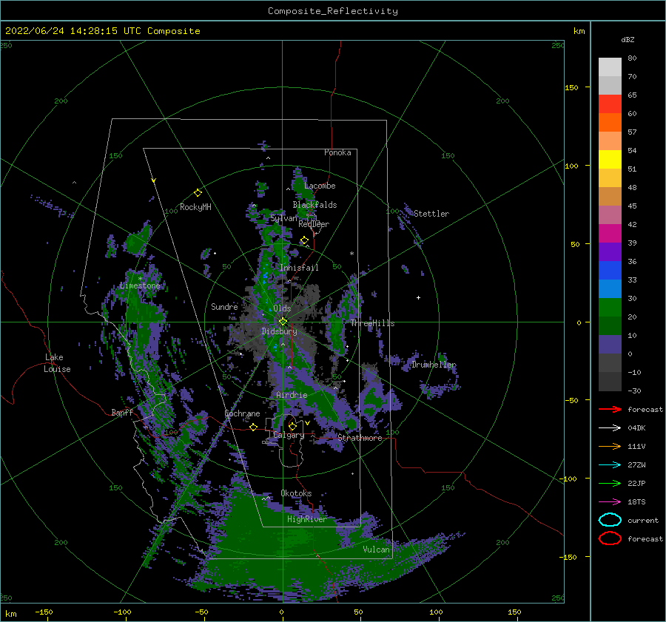The image size is (666, 622).
Task: Click the Stettler town label
Action: [x=431, y=214]
